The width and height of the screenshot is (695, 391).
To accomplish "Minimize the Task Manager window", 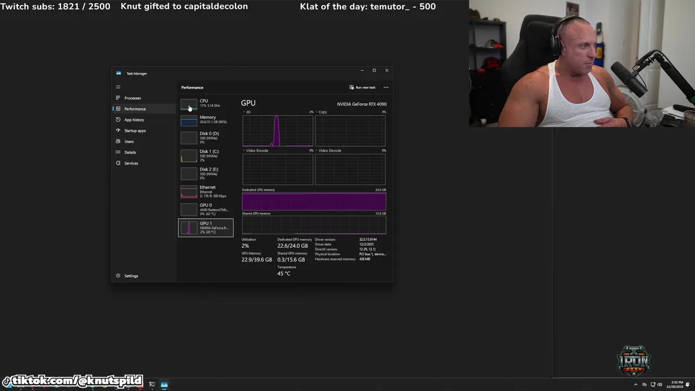I will [362, 70].
